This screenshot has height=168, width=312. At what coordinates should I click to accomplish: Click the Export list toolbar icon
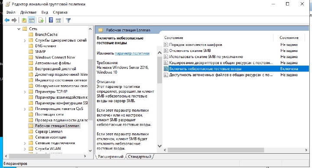[41, 20]
